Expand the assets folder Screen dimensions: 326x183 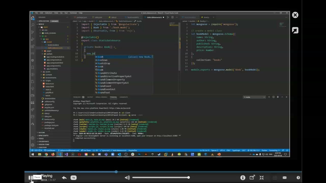[48, 72]
